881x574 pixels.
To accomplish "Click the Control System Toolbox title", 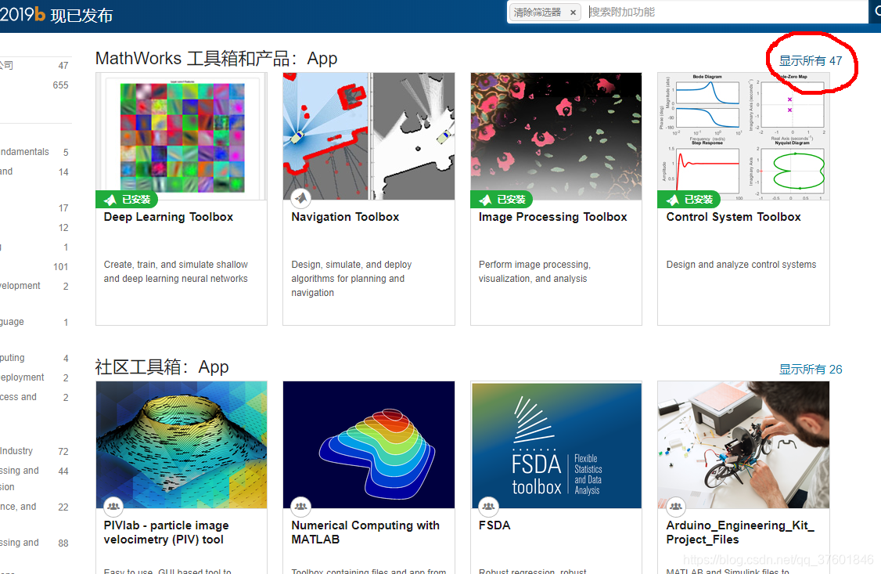I will pos(733,217).
